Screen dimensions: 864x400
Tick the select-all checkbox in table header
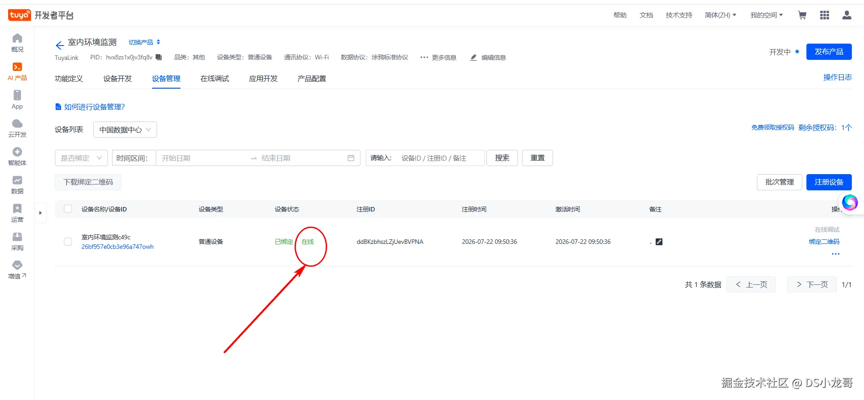pos(68,209)
